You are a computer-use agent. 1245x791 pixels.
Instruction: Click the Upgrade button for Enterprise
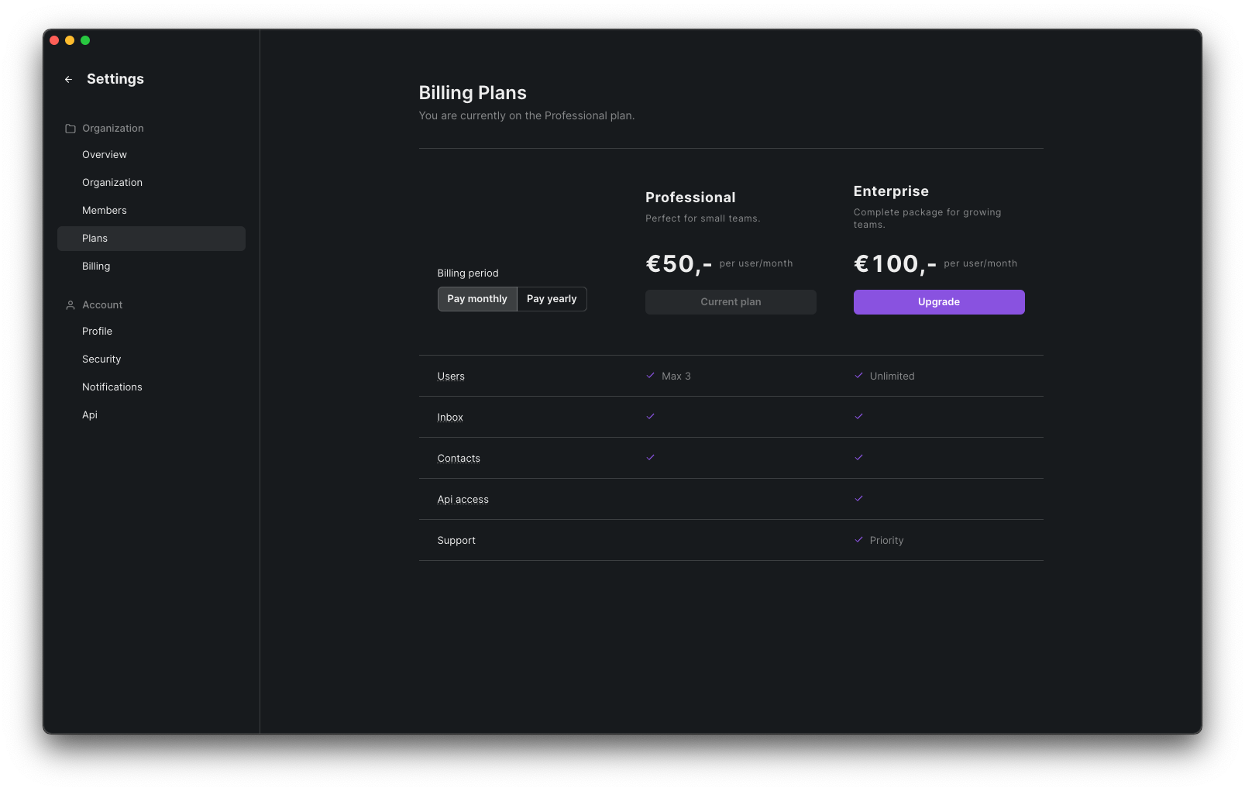[x=938, y=301]
